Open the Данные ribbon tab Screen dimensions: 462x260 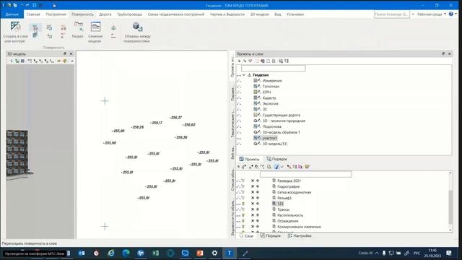click(12, 14)
